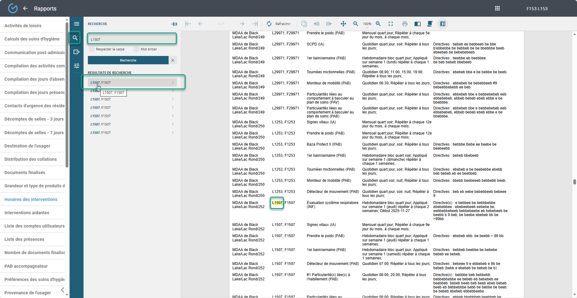Activate the pan move tool
The width and height of the screenshot is (577, 298).
pos(343,24)
